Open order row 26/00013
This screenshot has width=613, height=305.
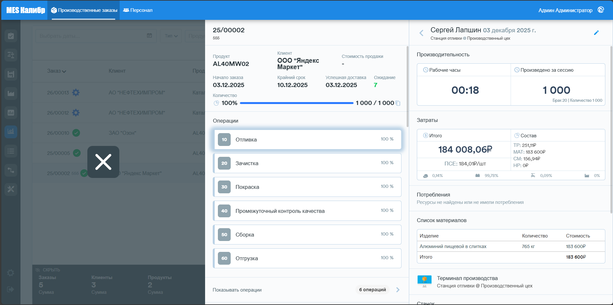118,92
